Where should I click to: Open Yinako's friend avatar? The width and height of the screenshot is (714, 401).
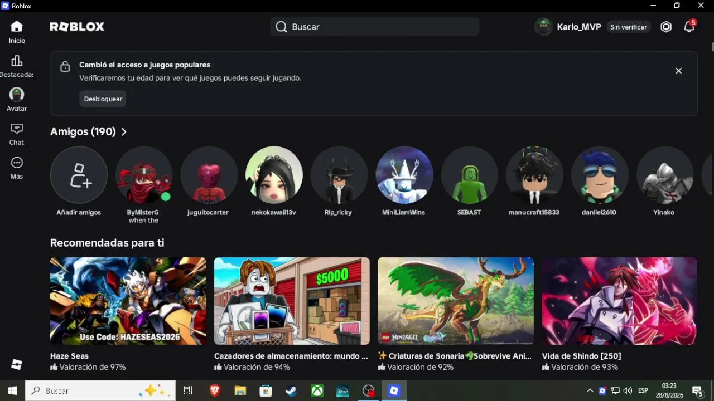664,175
